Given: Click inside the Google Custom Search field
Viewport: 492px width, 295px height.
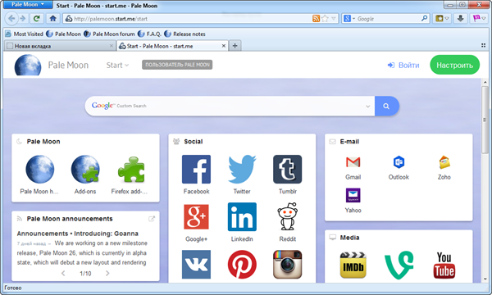Looking at the screenshot, I should tap(230, 106).
